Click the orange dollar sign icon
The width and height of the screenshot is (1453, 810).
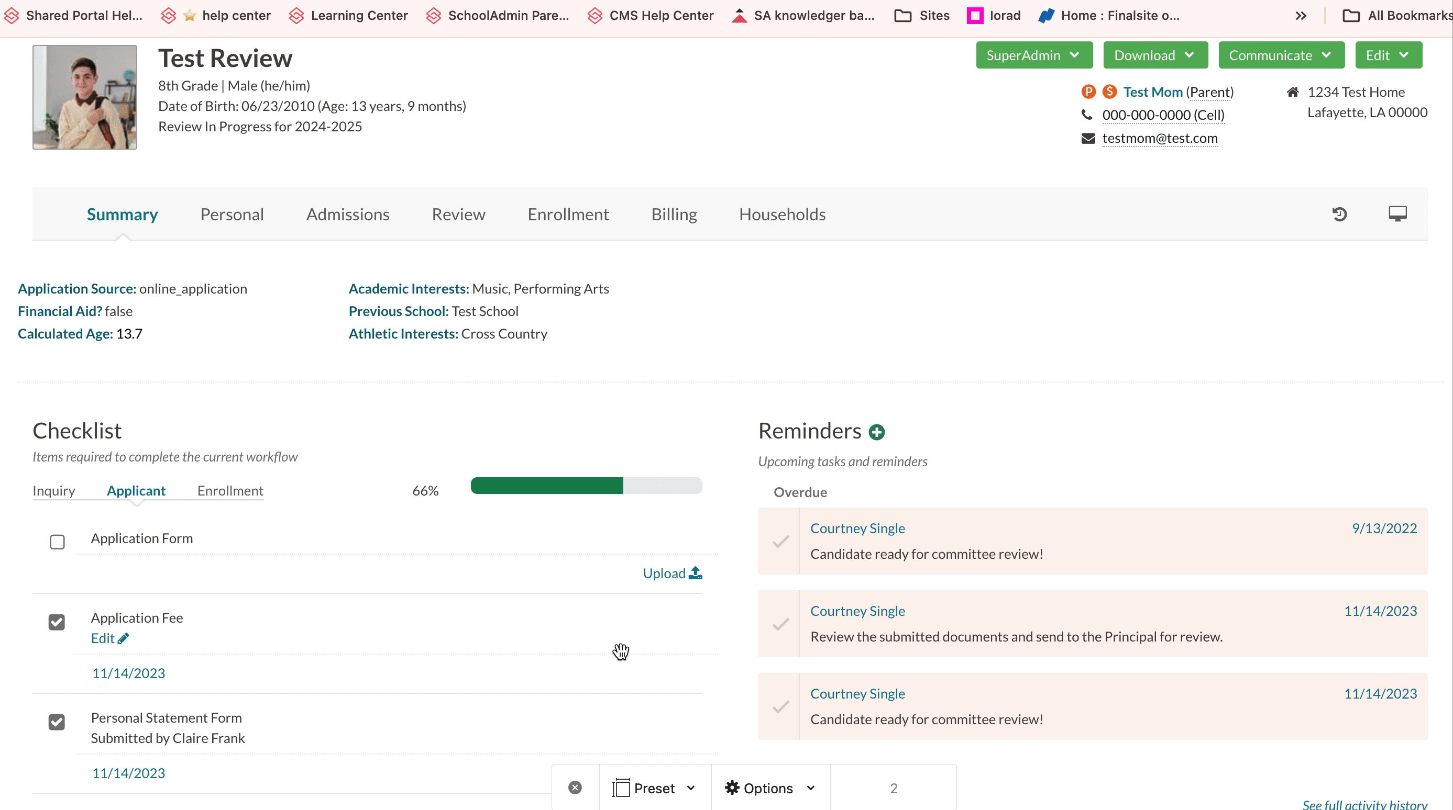click(x=1109, y=91)
